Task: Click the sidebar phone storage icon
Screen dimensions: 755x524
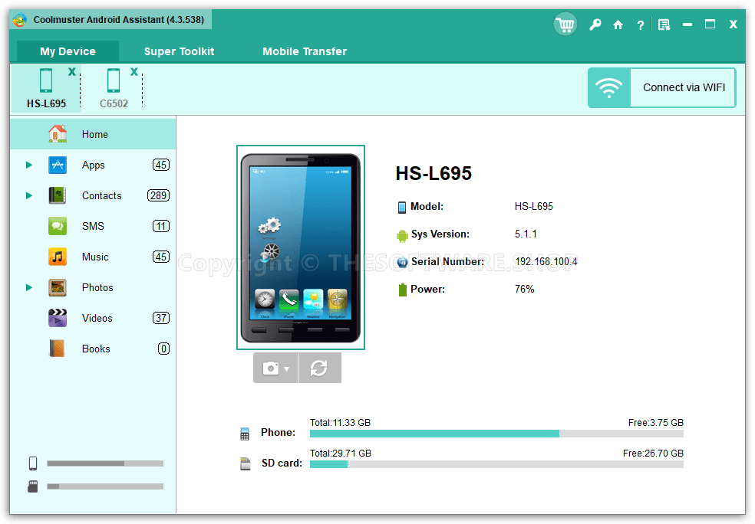Action: click(x=33, y=463)
